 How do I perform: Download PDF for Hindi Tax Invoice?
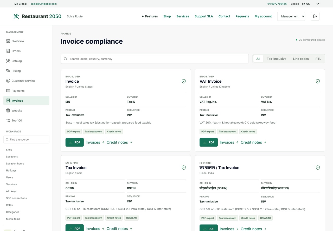click(209, 228)
